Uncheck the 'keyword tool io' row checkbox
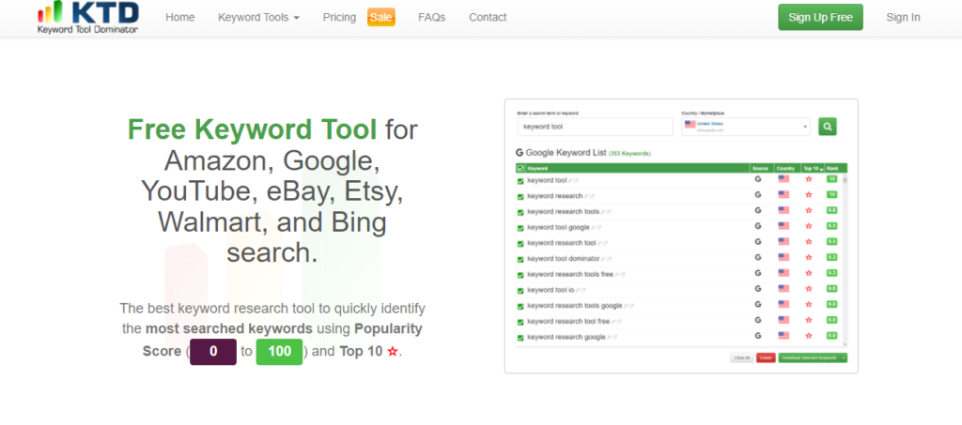 click(520, 290)
